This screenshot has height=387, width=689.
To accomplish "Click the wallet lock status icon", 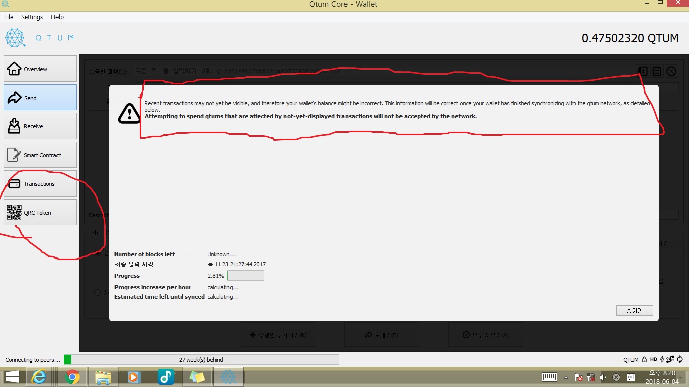I will click(x=644, y=360).
